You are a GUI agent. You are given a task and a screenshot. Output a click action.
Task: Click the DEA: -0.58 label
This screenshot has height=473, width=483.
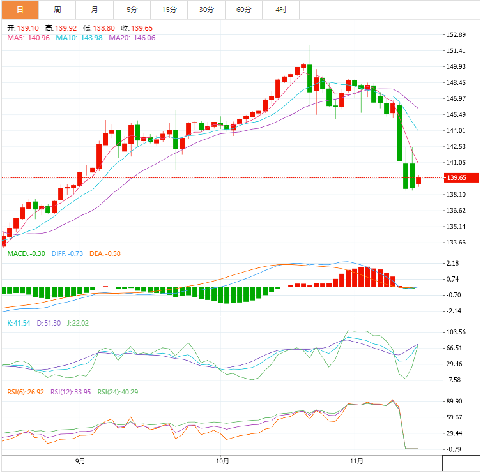(105, 253)
